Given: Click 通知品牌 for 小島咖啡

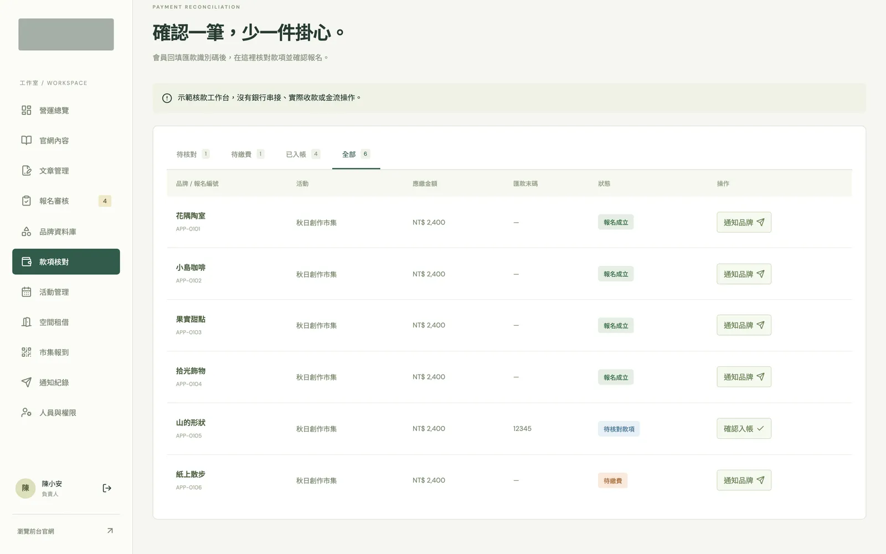Looking at the screenshot, I should click(x=744, y=274).
